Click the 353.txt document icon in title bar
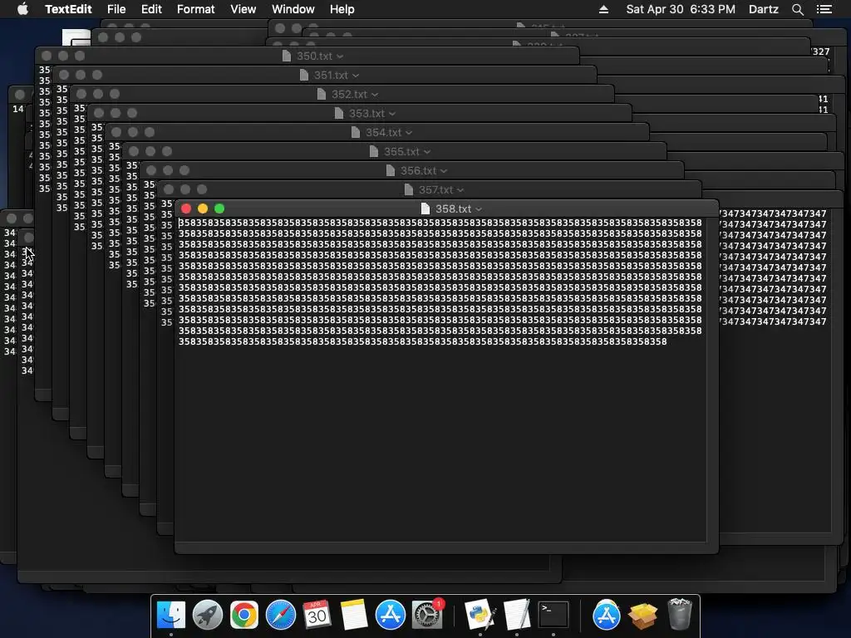Image resolution: width=851 pixels, height=638 pixels. [339, 113]
